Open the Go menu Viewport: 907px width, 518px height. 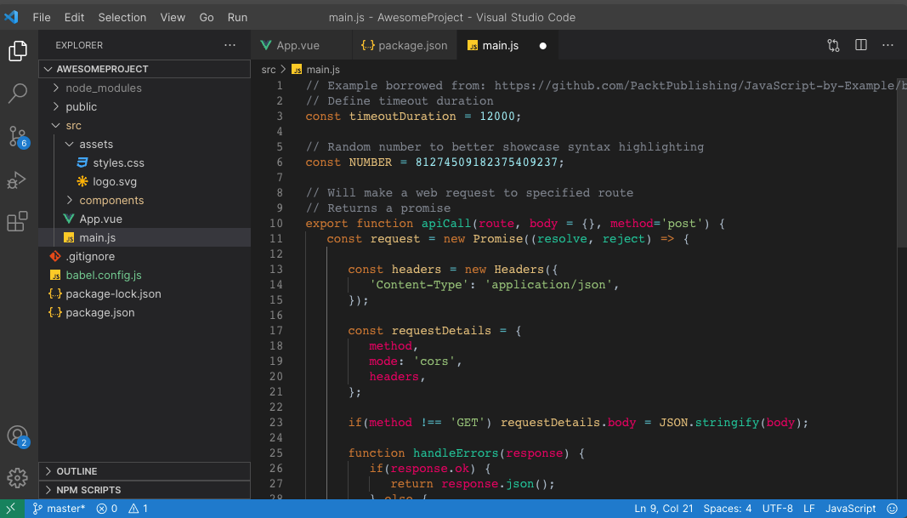[x=207, y=17]
